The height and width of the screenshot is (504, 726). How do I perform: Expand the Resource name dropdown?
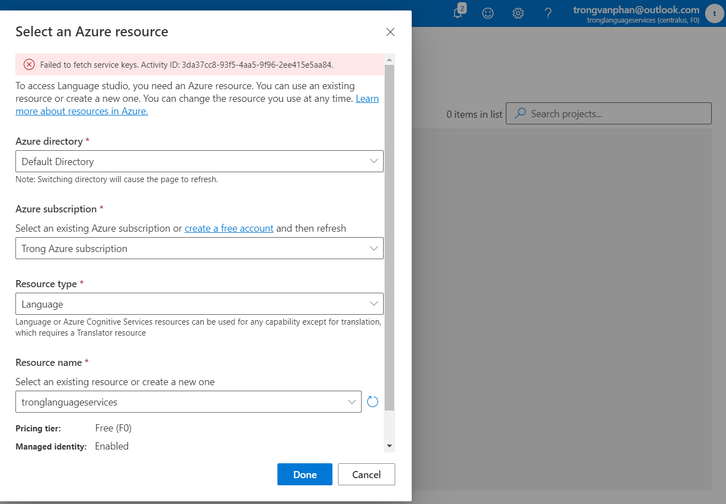pos(188,402)
